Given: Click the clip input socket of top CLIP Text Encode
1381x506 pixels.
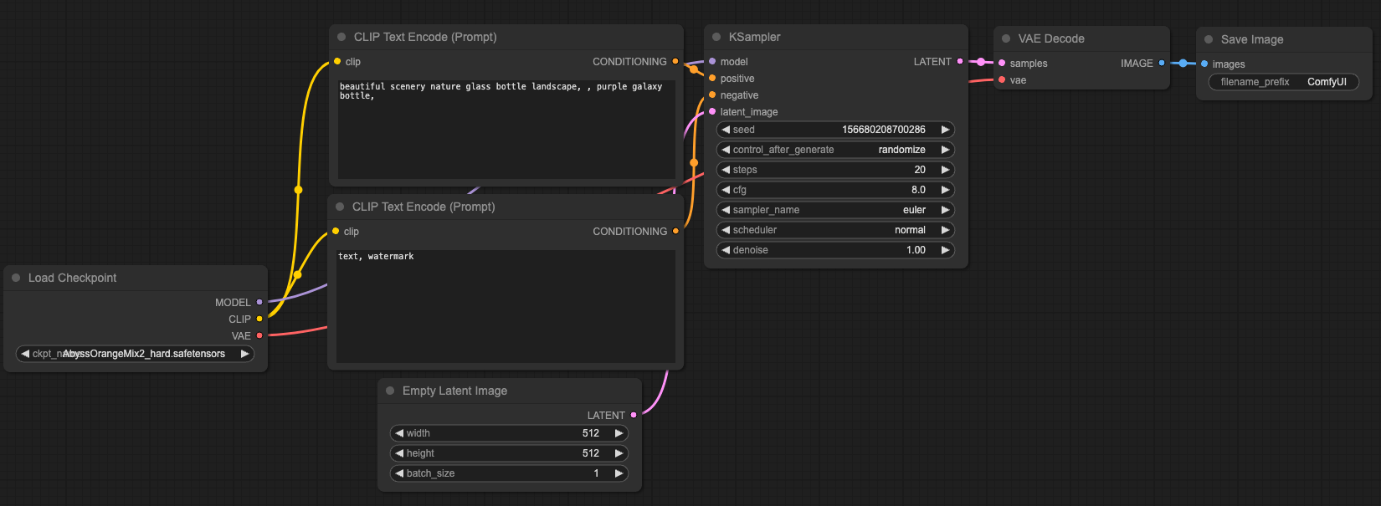Looking at the screenshot, I should 337,61.
